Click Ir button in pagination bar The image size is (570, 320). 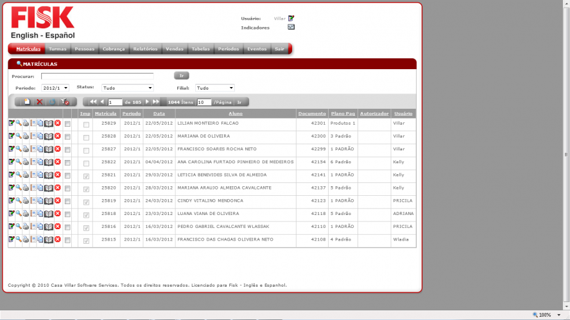[x=239, y=102]
